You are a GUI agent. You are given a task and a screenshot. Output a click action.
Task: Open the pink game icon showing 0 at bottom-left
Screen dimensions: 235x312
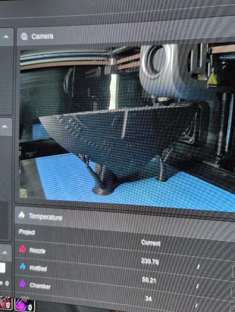(6, 305)
